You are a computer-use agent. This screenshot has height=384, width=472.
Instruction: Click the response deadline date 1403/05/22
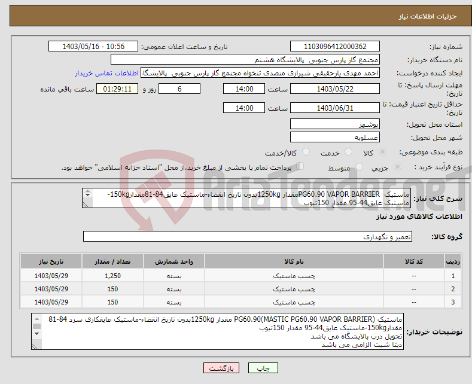pyautogui.click(x=335, y=89)
